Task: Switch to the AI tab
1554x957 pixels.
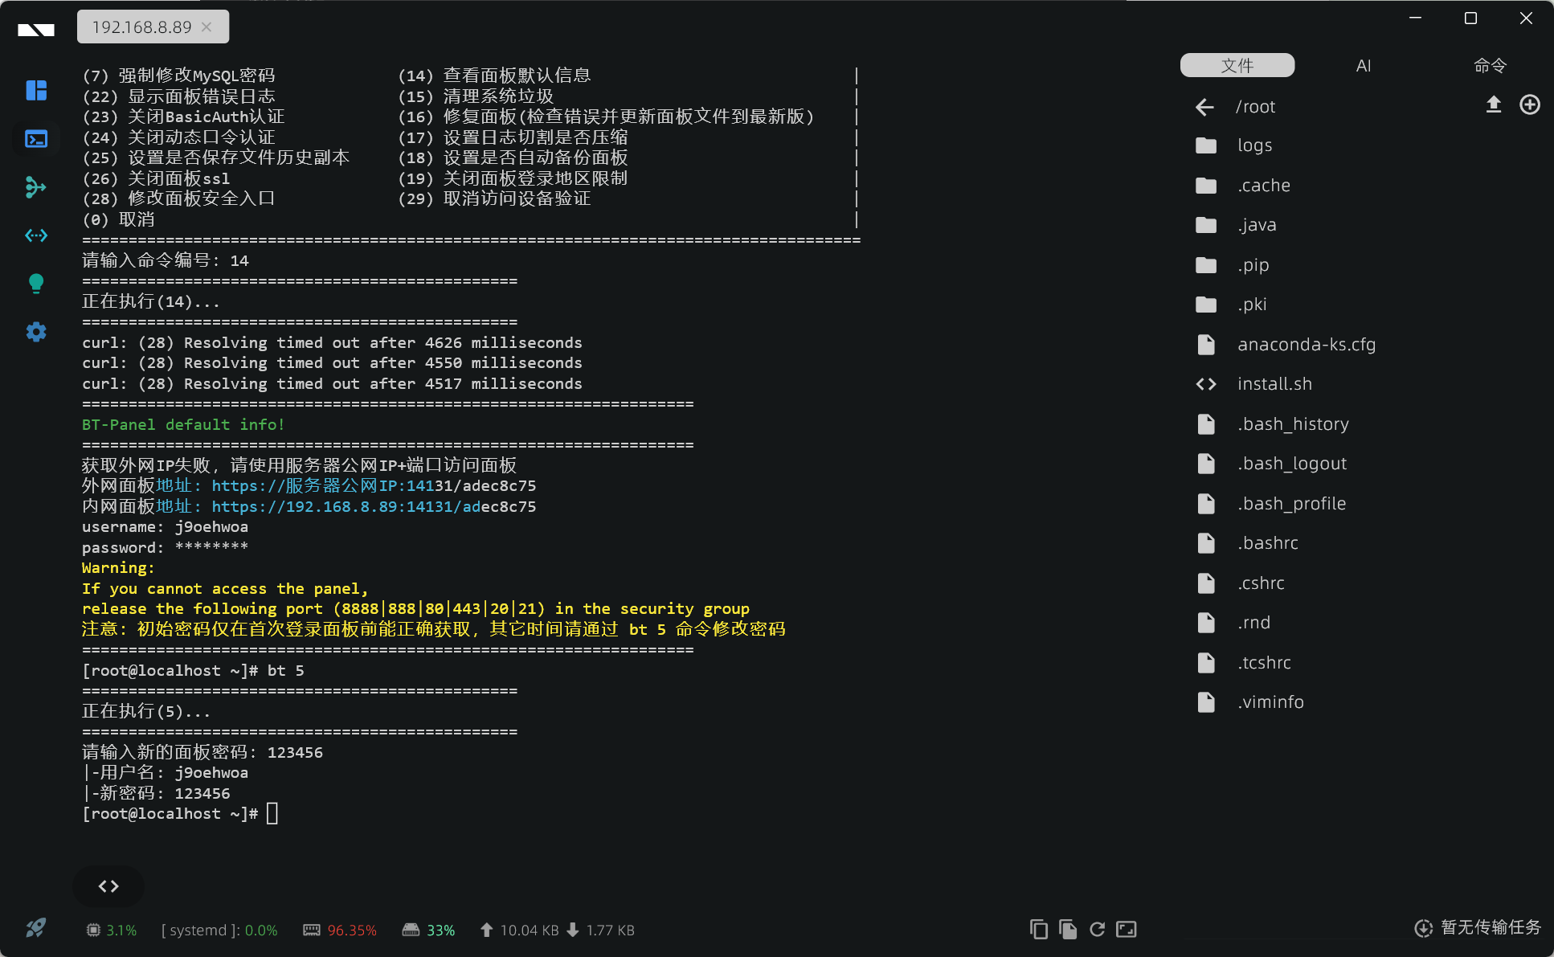Action: (1363, 66)
